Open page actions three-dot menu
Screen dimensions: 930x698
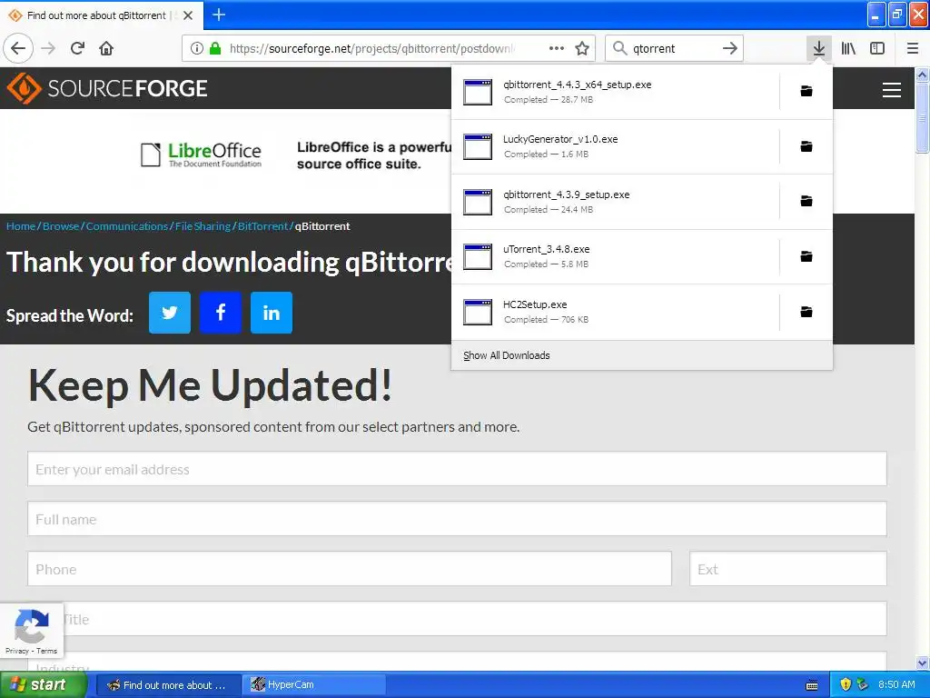click(557, 48)
